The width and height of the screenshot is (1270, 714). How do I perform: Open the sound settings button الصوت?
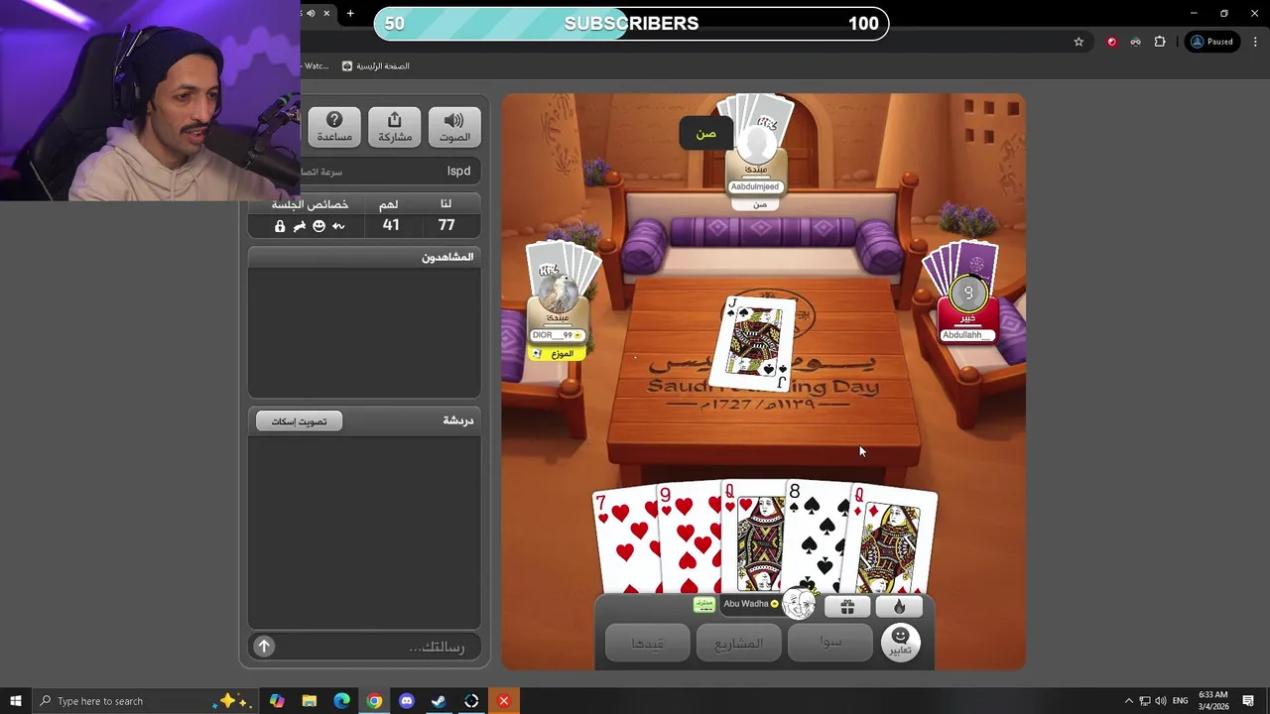pos(454,127)
